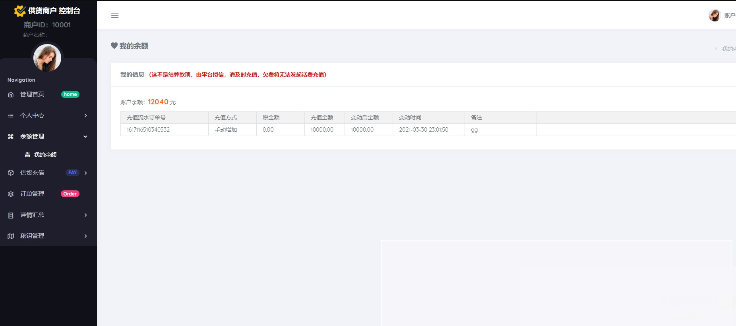Open the account avatar in top-right header
This screenshot has height=326, width=736.
pos(715,15)
